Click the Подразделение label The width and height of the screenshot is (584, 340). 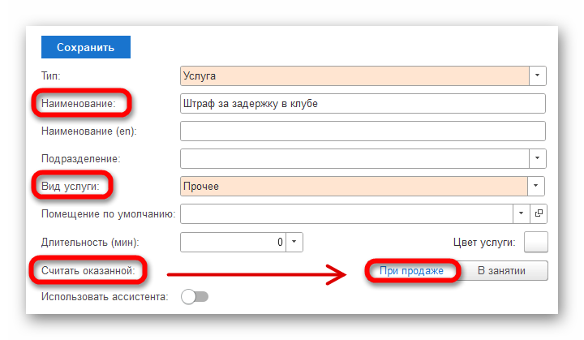(81, 159)
